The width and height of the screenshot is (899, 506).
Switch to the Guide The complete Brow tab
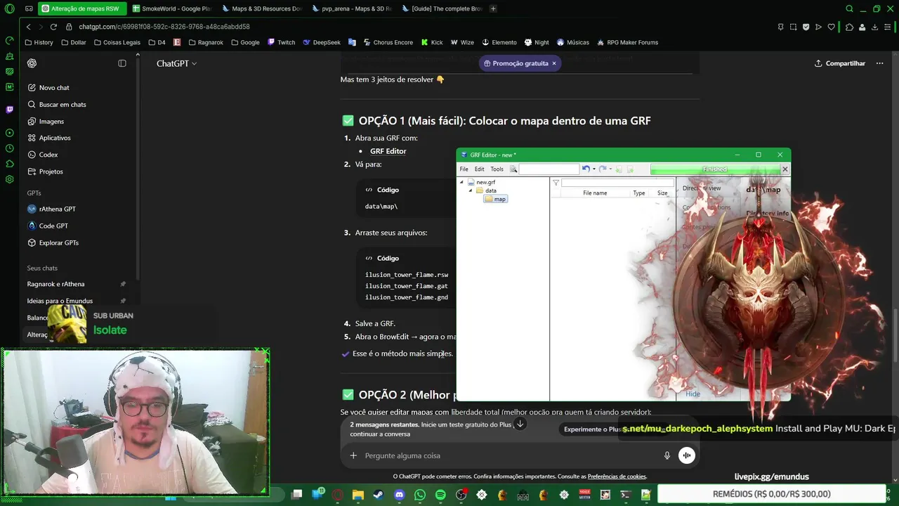[x=441, y=8]
